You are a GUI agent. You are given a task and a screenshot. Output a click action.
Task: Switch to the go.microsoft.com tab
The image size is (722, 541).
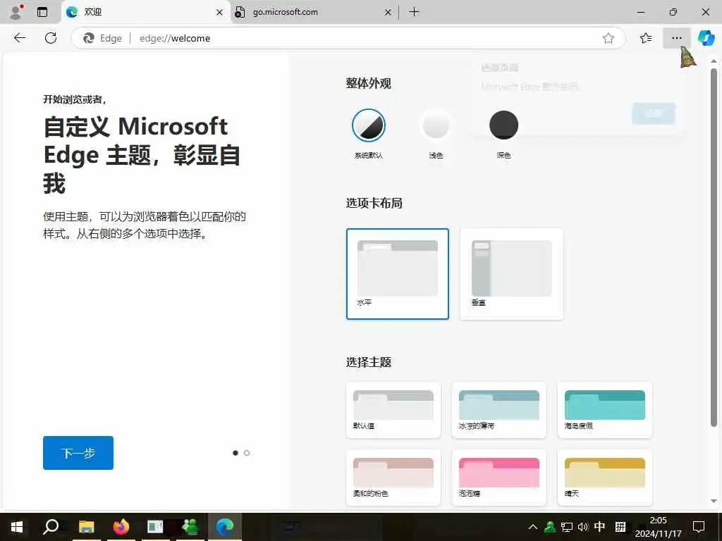point(313,12)
